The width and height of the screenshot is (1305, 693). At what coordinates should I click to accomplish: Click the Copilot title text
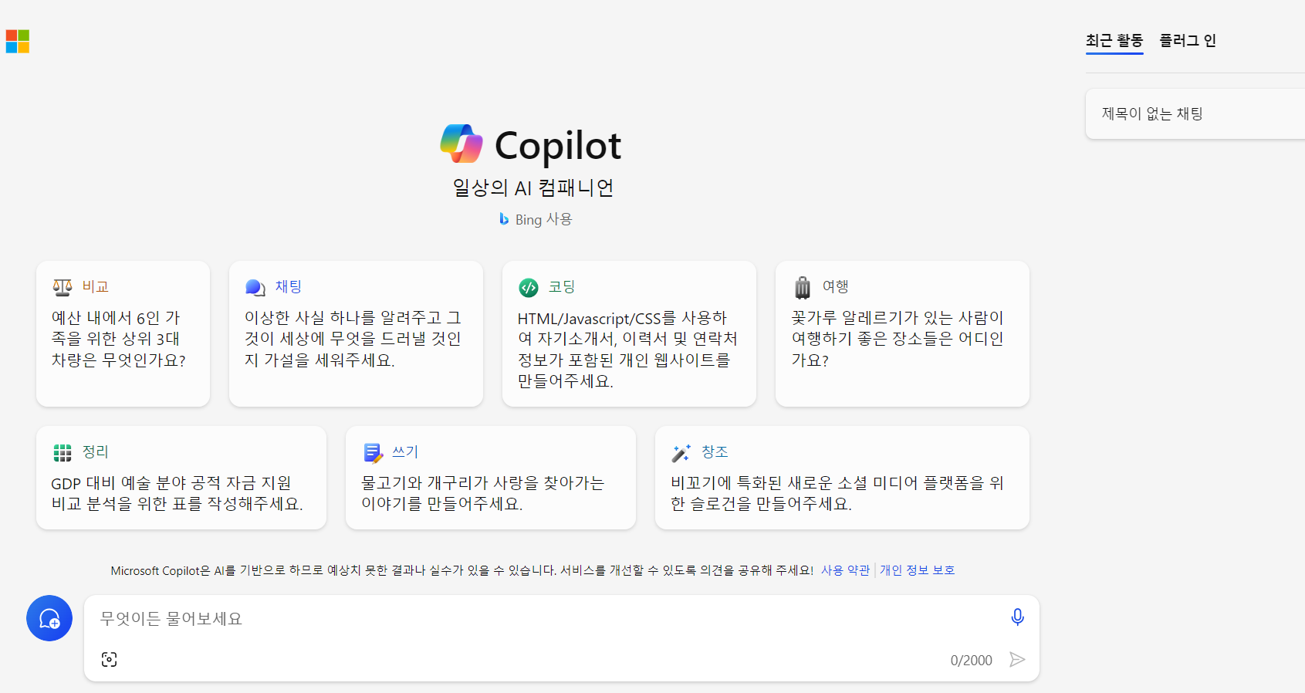pos(558,146)
